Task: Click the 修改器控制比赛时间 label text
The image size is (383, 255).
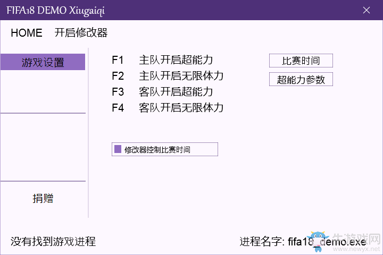Action: tap(157, 150)
